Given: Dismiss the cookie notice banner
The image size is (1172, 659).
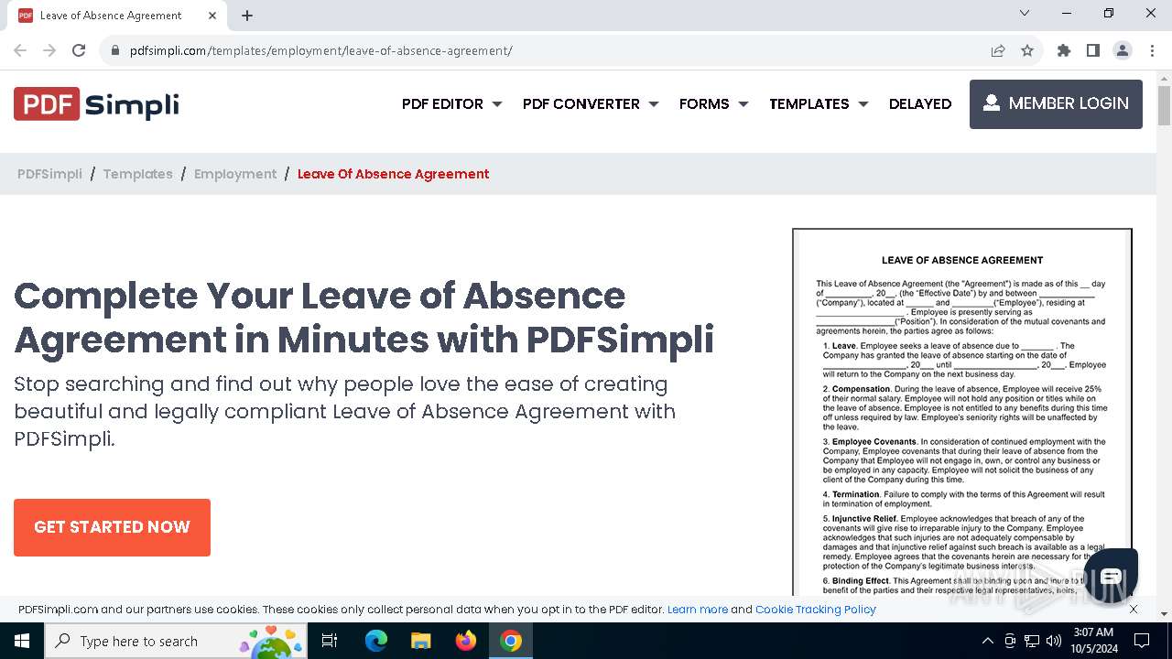Looking at the screenshot, I should (x=1134, y=609).
